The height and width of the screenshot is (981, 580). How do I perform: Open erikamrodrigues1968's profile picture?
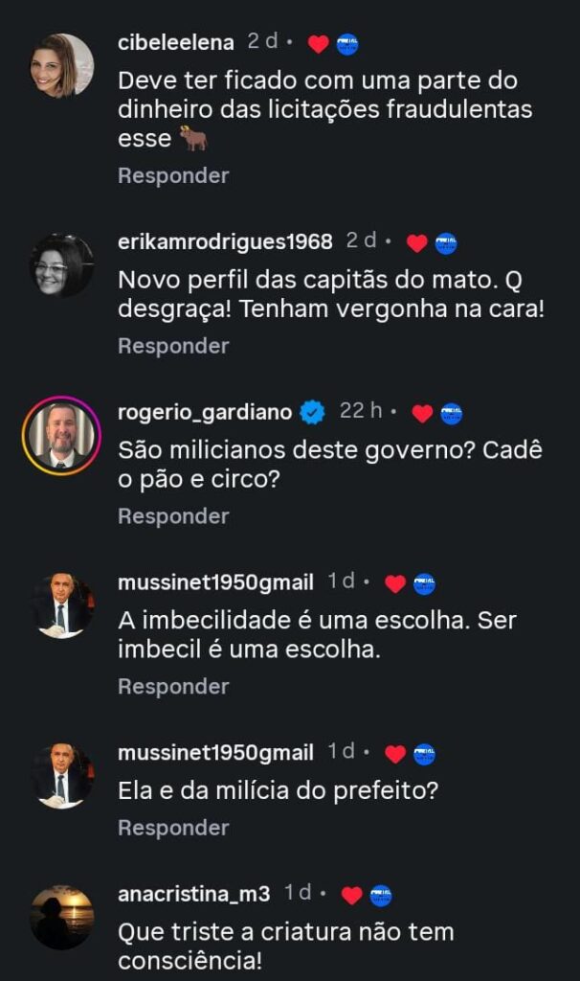coord(62,265)
